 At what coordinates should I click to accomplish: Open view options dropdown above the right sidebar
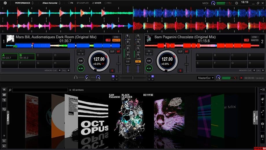tap(263, 89)
